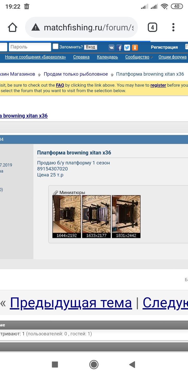This screenshot has height=377, width=188.
Task: Click the FAQ link in the notice
Action: (60, 85)
